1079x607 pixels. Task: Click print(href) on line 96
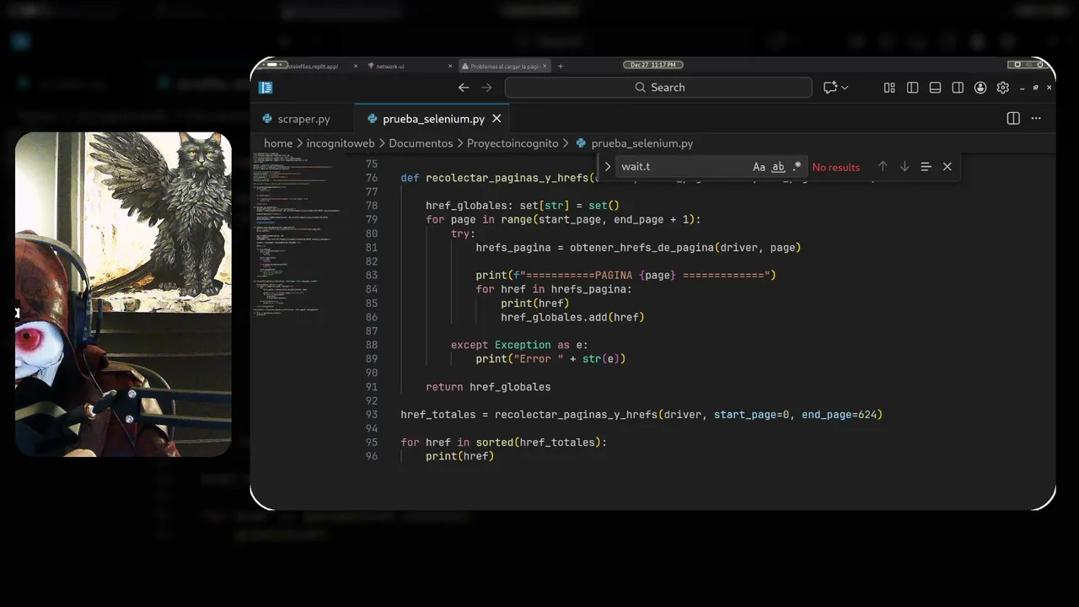[x=459, y=456]
